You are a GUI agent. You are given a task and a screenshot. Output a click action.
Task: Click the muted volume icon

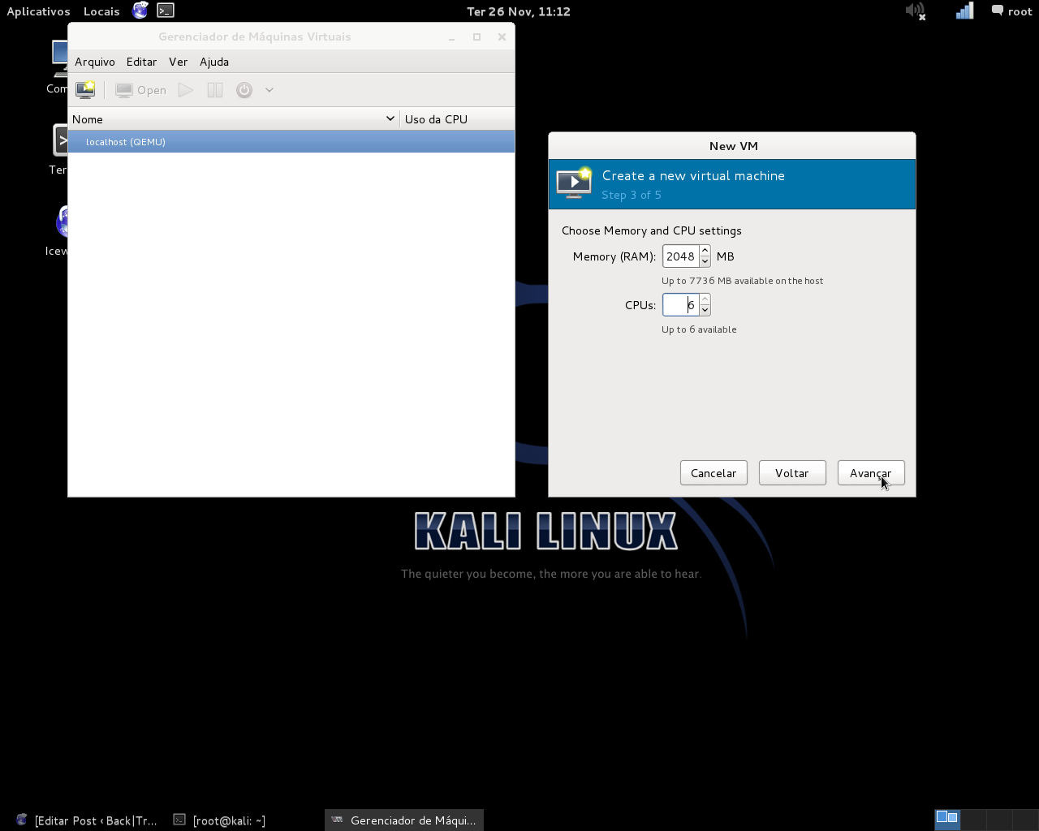916,11
